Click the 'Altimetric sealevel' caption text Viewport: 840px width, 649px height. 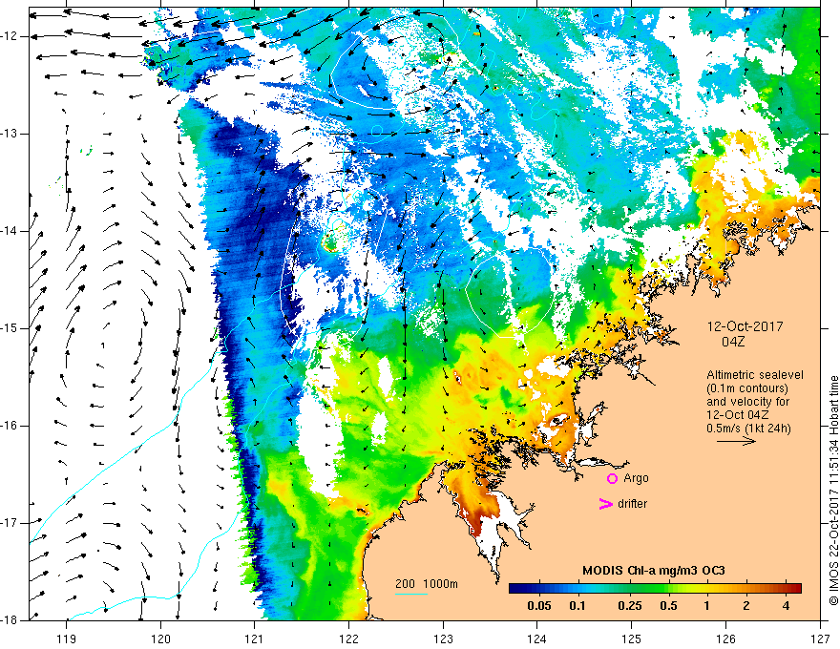[755, 375]
